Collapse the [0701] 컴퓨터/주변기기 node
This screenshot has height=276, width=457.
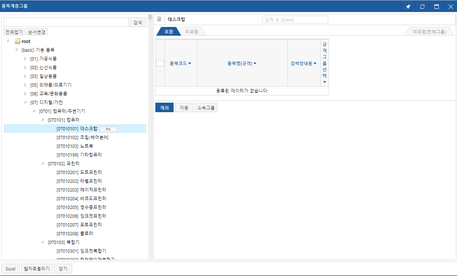tap(34, 111)
